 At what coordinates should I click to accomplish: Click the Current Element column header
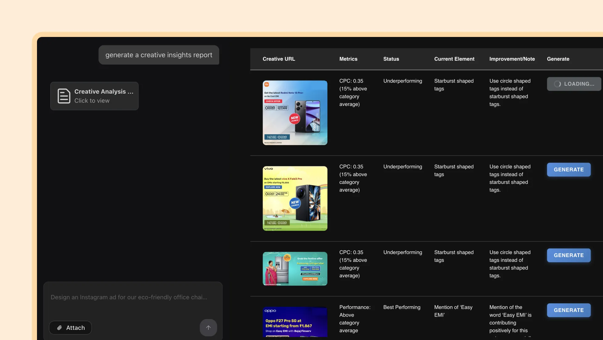pos(454,59)
